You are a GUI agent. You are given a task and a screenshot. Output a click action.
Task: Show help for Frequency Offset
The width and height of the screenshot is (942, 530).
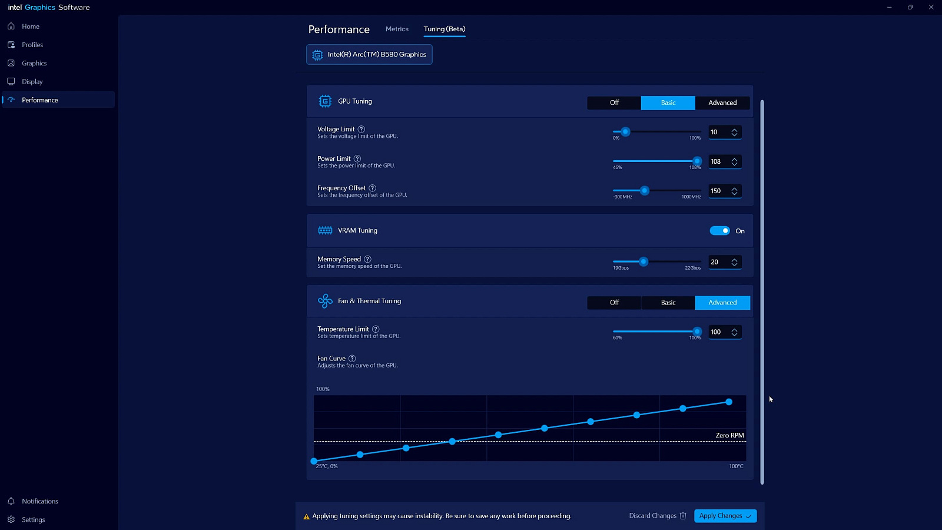372,188
